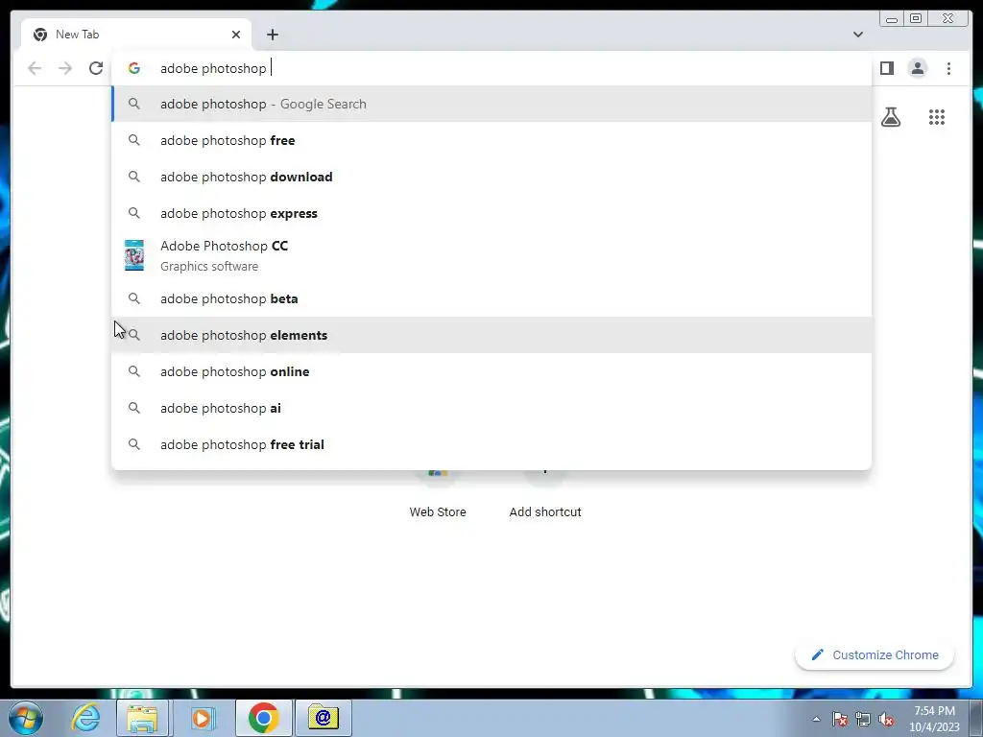Click search icon beside 'adobe photoshop free'
The image size is (983, 737).
pos(134,140)
